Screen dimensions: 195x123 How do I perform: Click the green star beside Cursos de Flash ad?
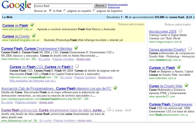(32, 25)
